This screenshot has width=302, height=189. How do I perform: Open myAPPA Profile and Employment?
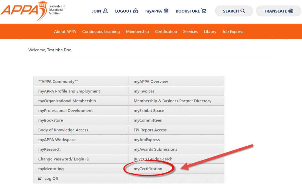[81, 91]
